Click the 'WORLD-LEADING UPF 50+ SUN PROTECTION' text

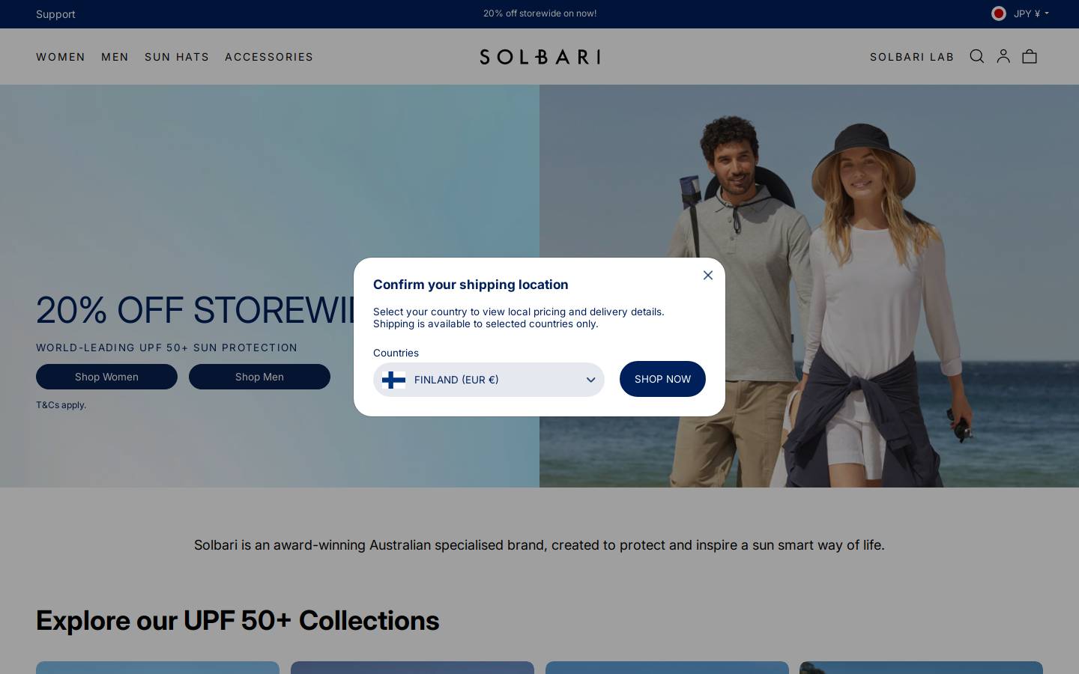pyautogui.click(x=167, y=347)
